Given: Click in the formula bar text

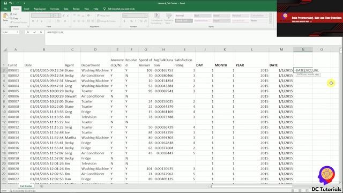Looking at the screenshot, I should (x=55, y=32).
